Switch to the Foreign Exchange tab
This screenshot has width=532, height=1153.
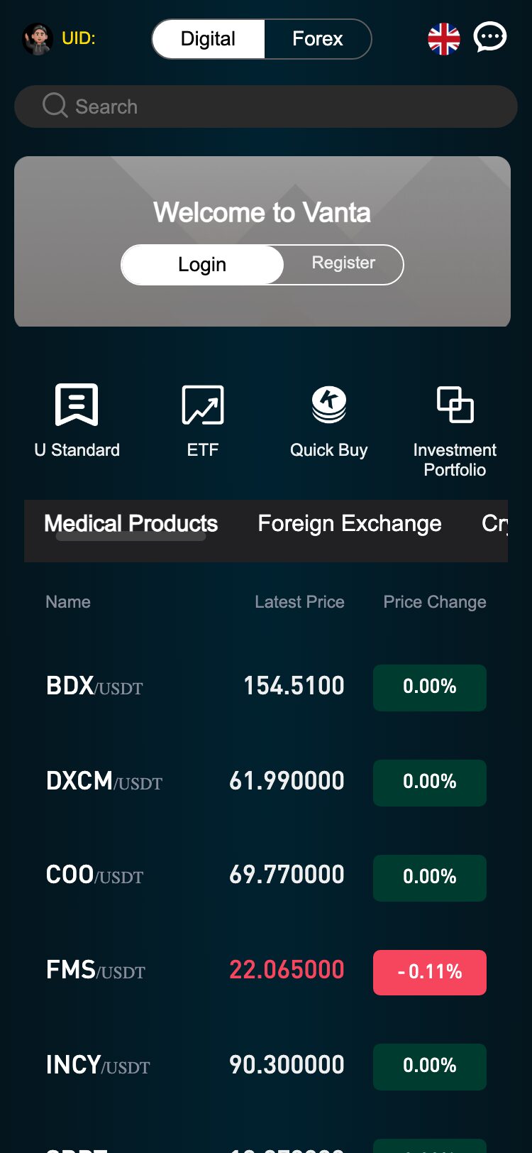350,524
